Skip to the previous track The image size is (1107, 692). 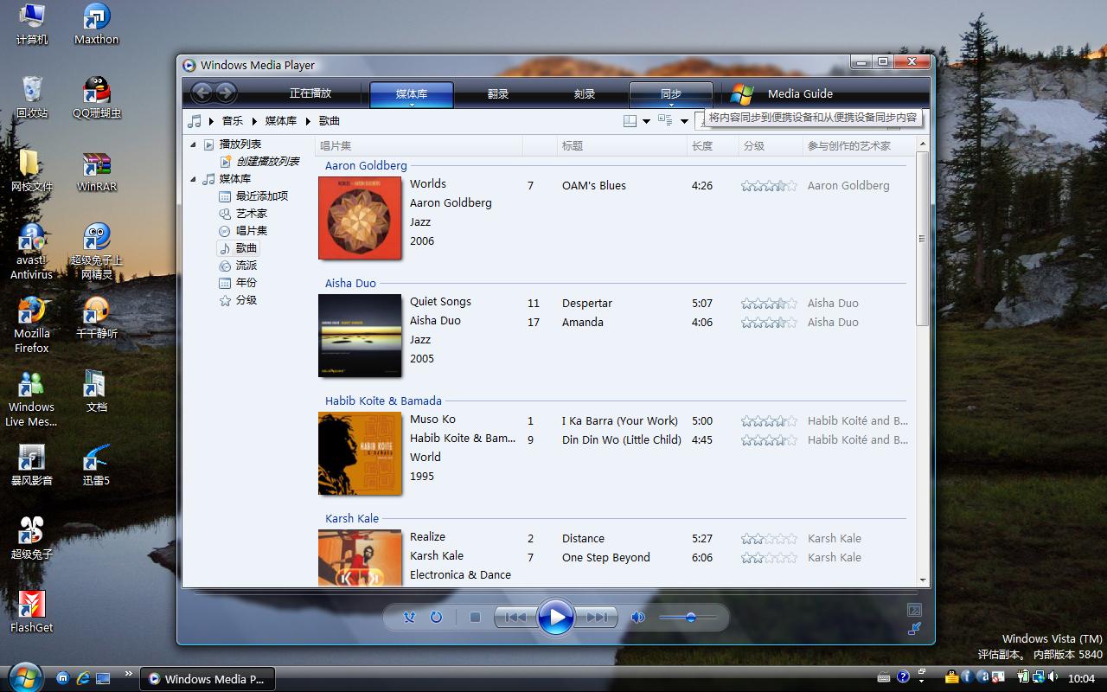(515, 617)
